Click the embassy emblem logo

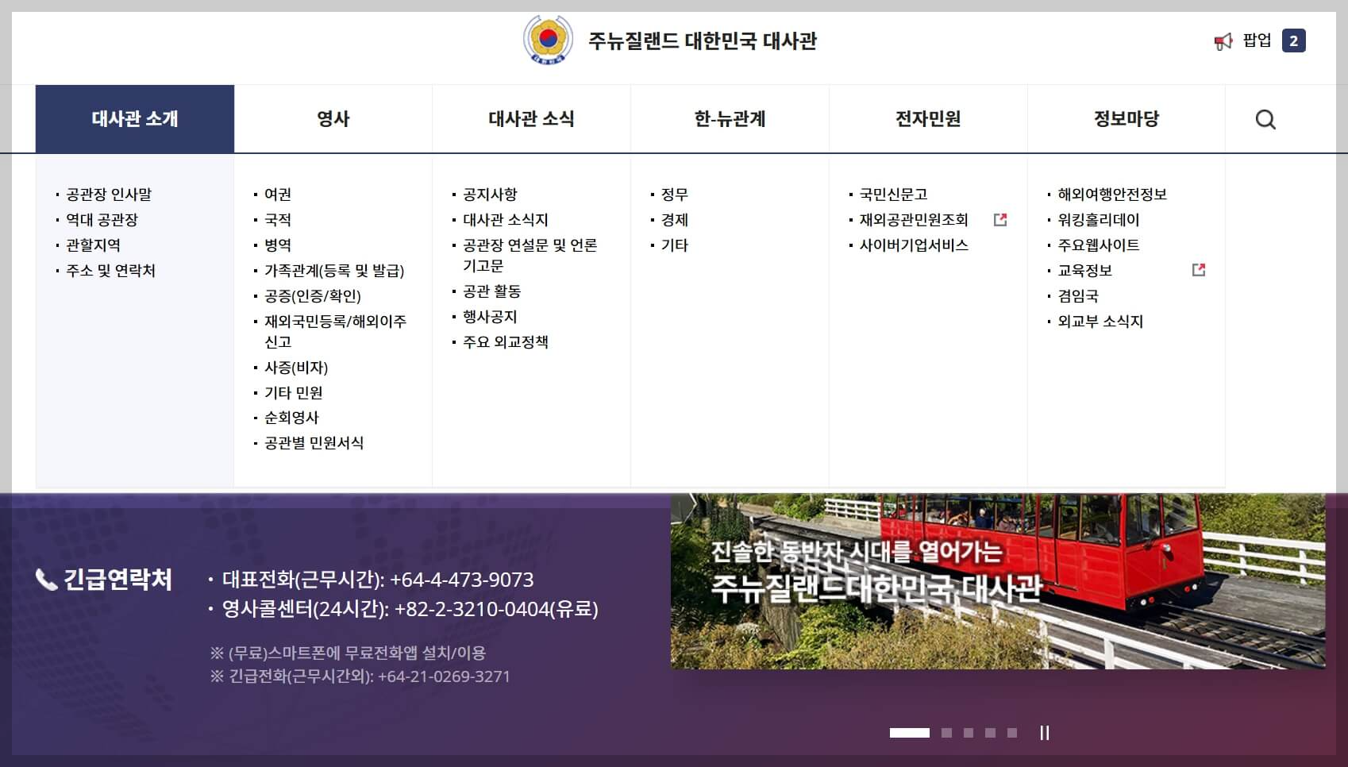(548, 40)
